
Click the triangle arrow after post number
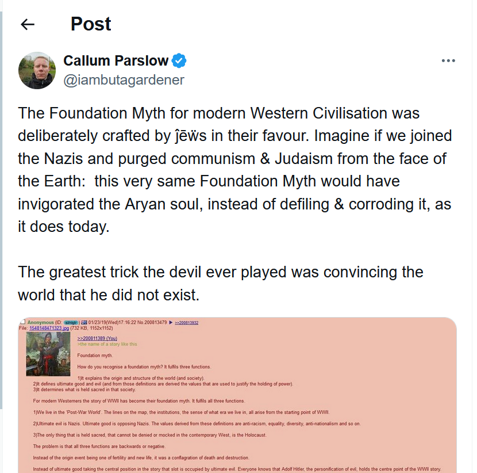coord(170,322)
